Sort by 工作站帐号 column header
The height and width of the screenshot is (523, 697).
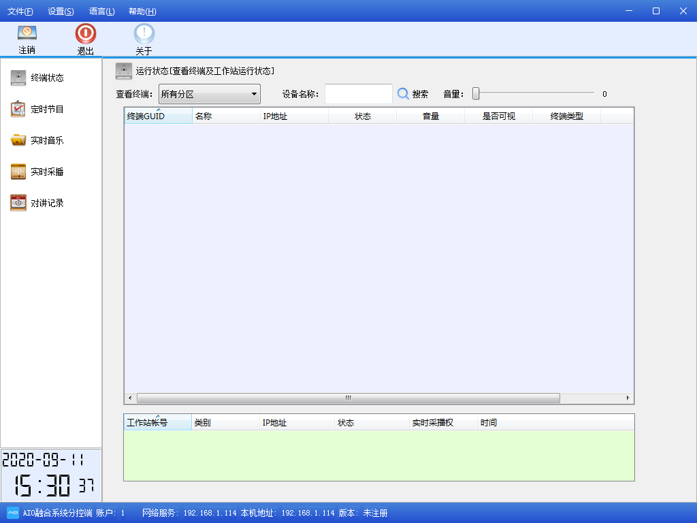tap(158, 422)
